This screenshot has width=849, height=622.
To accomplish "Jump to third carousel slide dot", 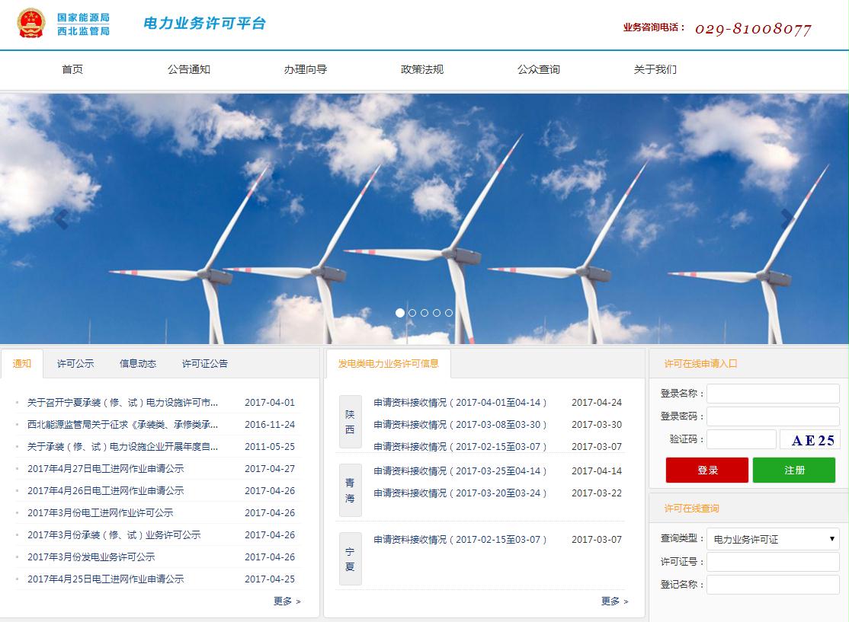I will (424, 313).
